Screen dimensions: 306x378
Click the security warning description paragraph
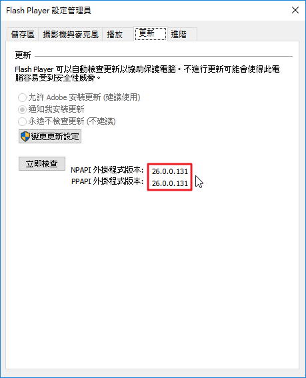click(147, 73)
